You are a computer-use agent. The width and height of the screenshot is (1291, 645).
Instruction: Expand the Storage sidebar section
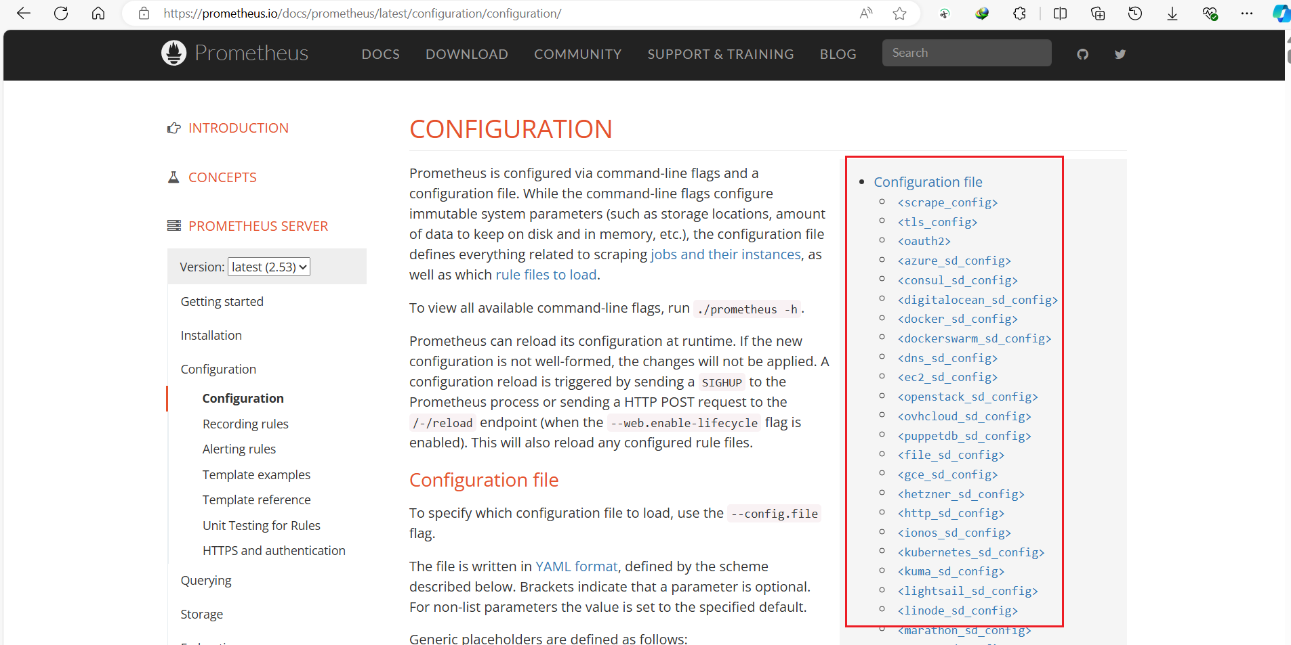coord(202,614)
